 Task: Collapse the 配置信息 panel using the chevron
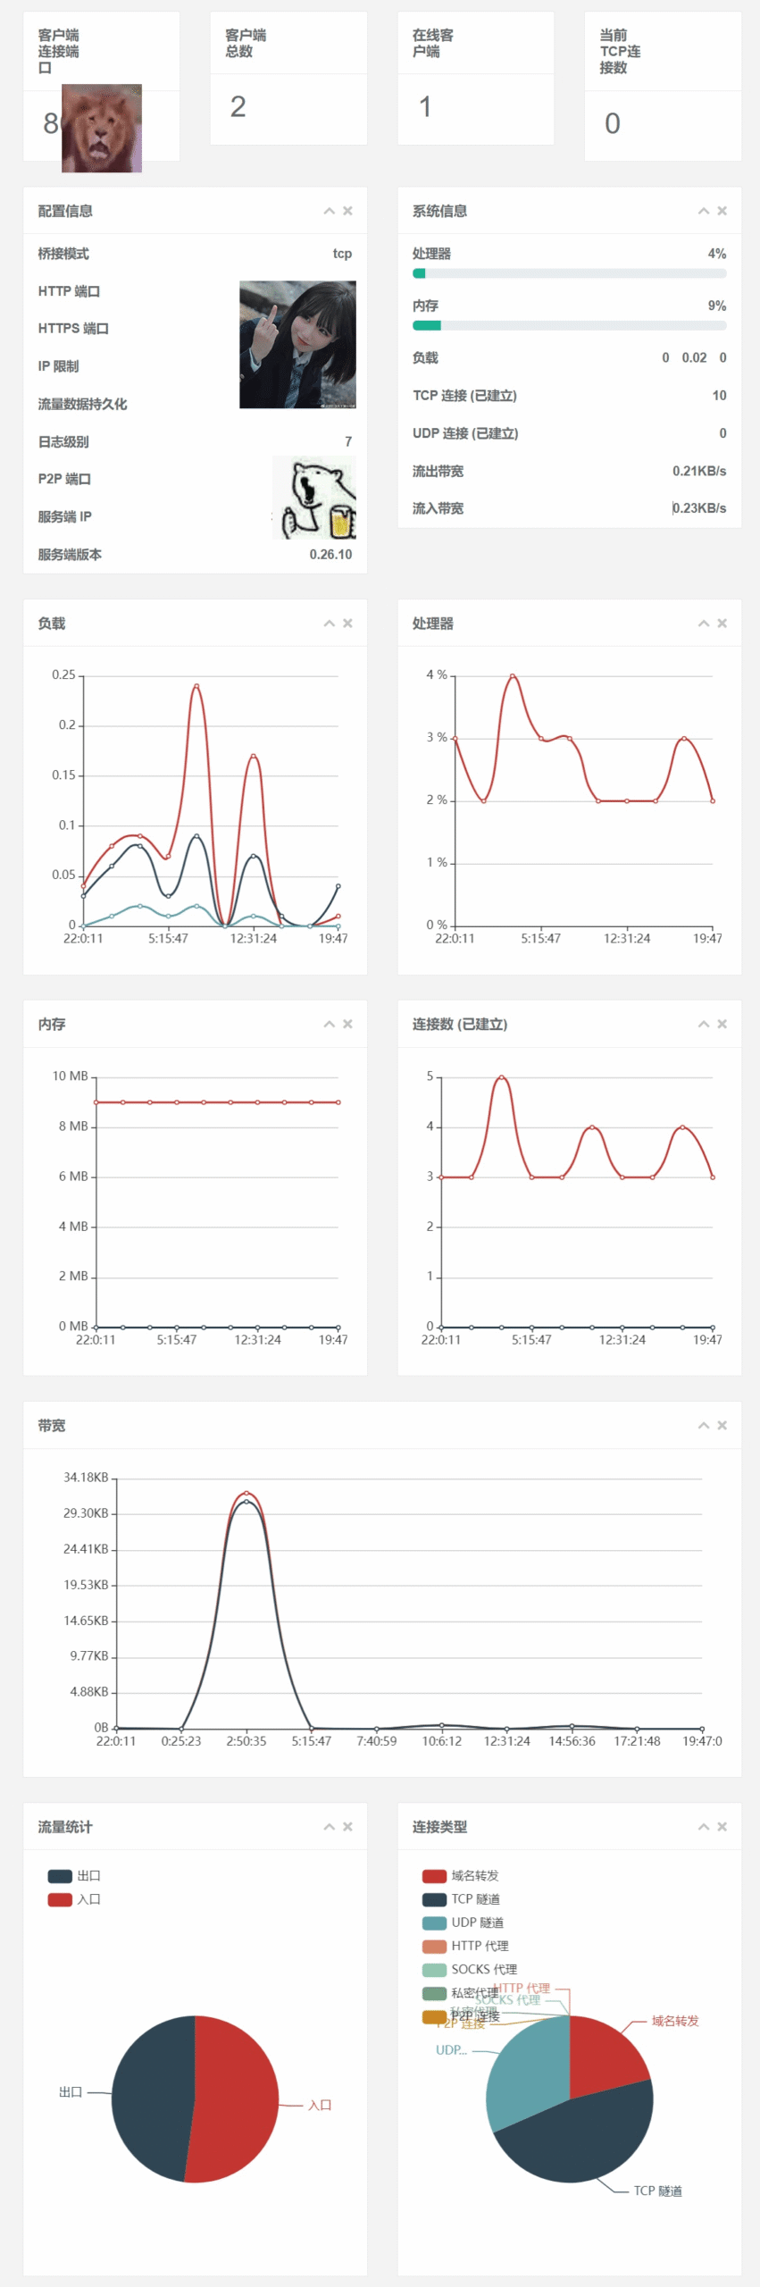(329, 211)
